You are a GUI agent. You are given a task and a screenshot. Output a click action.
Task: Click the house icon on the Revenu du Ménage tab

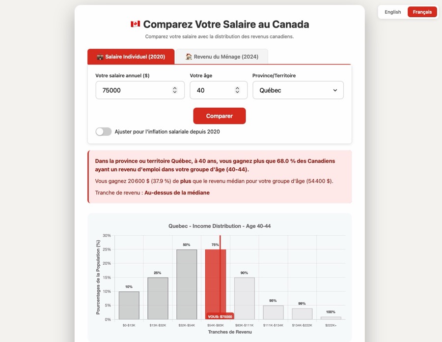pos(189,57)
